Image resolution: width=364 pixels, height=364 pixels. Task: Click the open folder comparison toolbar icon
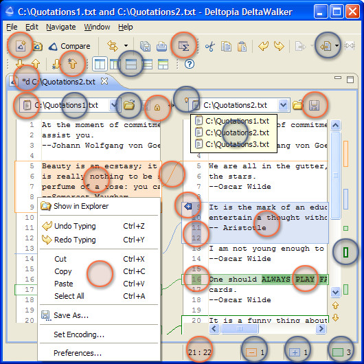pos(37,46)
